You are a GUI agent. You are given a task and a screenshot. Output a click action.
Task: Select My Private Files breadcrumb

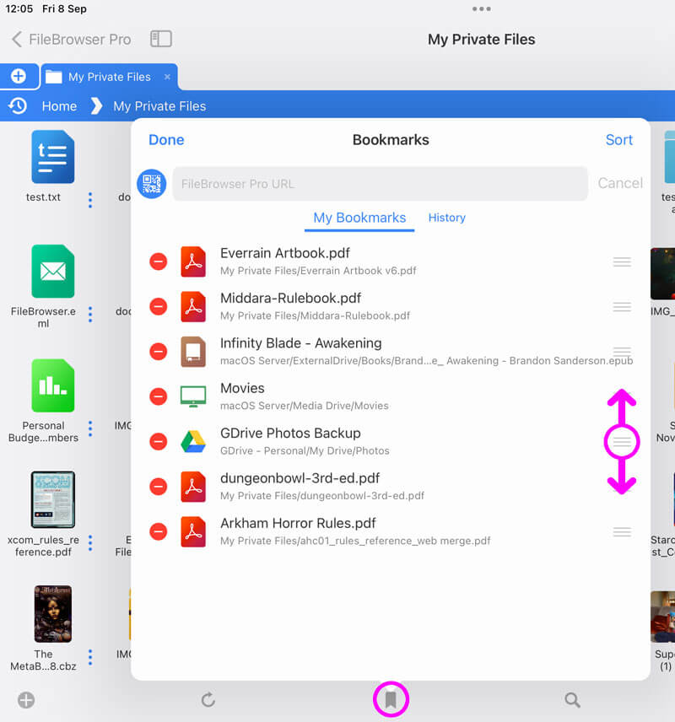pos(159,106)
